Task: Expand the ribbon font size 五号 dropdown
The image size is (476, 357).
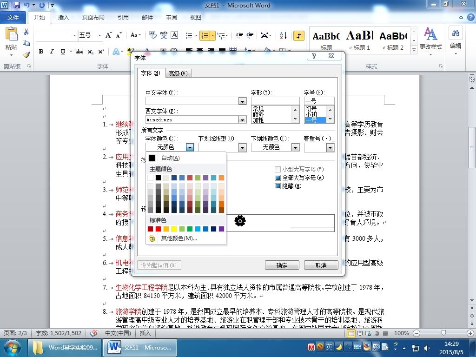Action: tap(99, 35)
